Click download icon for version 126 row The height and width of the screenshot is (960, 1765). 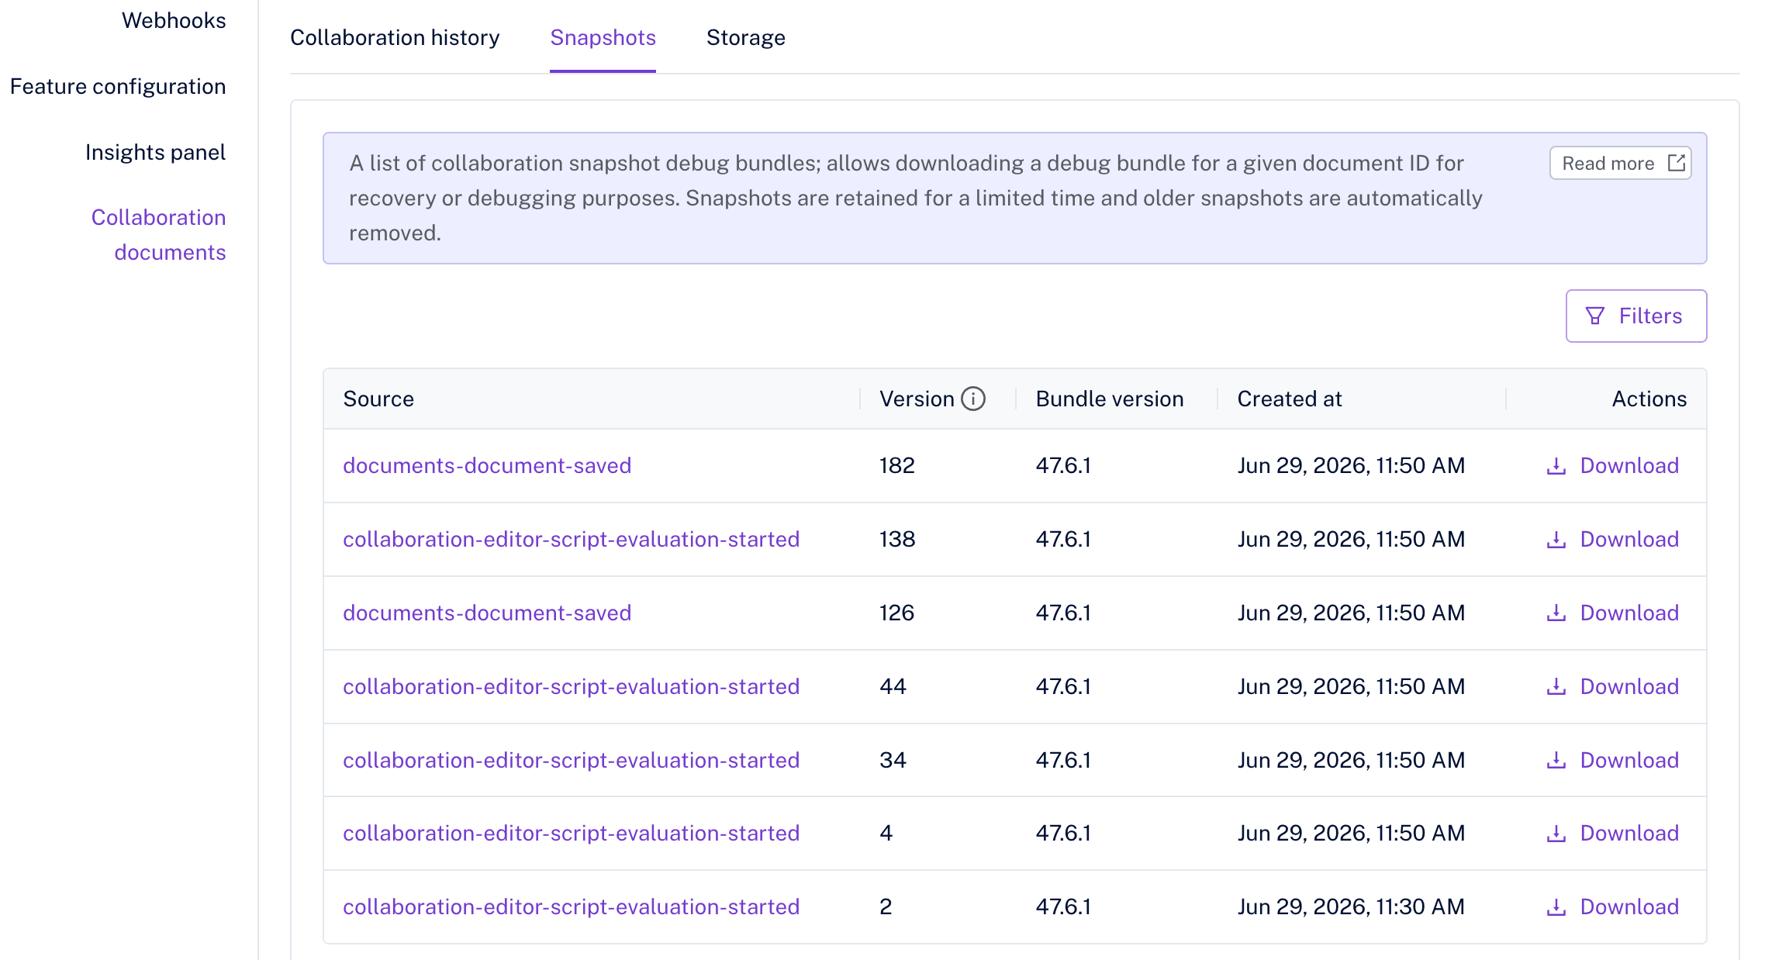coord(1556,613)
